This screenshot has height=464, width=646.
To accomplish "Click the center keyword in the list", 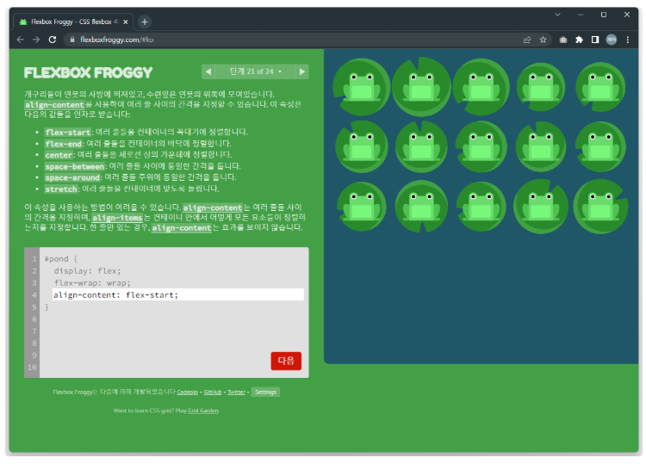I will 59,155.
